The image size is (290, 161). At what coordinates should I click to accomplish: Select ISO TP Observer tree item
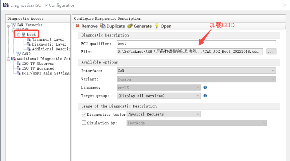38,63
